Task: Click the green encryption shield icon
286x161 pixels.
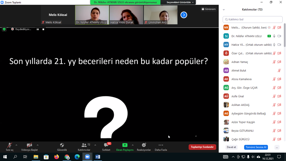Action: tap(4, 29)
